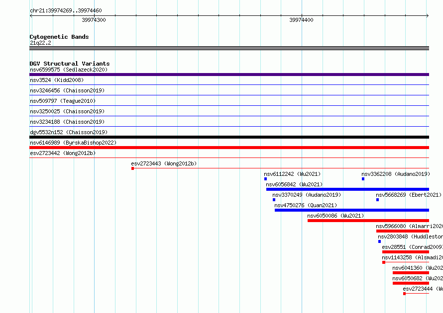Click the black dgv5532n152 variant bar
Screen dimensions: 443x313
tap(229, 137)
